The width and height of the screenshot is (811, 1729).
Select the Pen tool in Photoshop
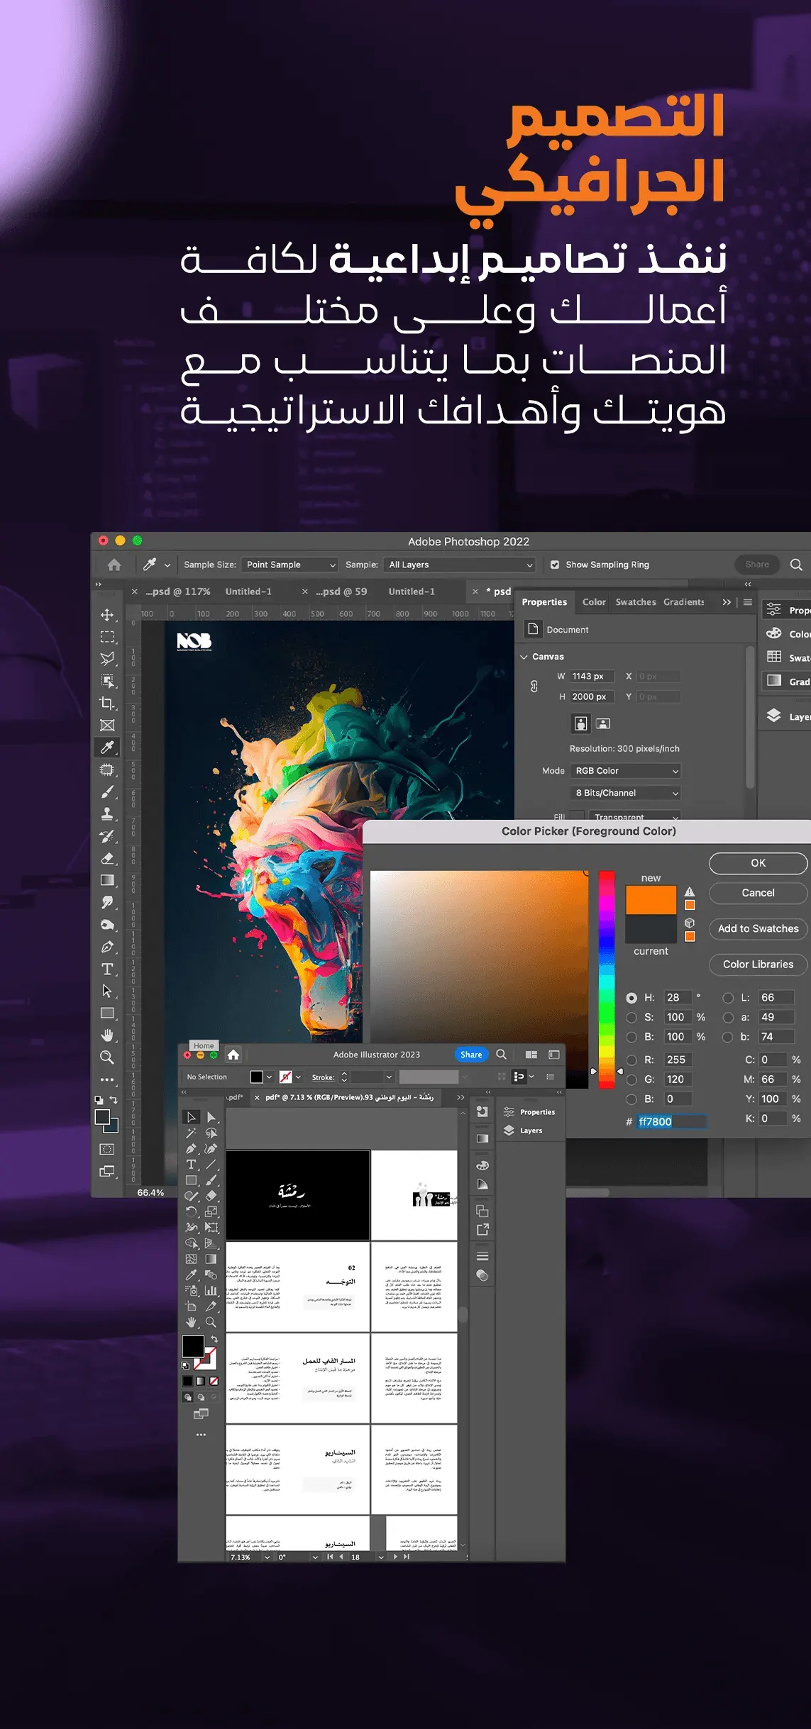pyautogui.click(x=107, y=947)
